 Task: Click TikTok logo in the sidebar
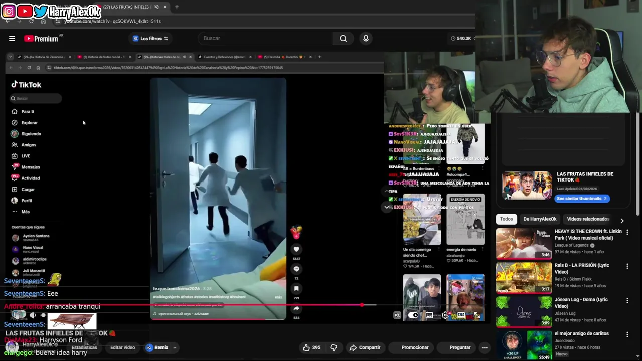[x=26, y=85]
